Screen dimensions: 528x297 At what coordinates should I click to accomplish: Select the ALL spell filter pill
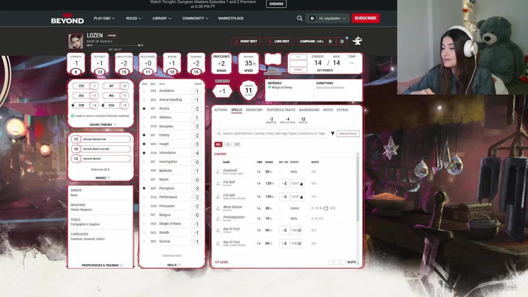[218, 144]
